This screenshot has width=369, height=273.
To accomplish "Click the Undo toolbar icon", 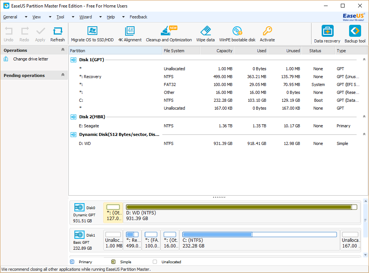I will (x=9, y=31).
